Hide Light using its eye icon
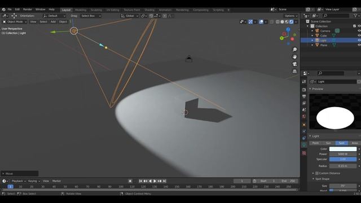This screenshot has width=361, height=203. (x=359, y=40)
